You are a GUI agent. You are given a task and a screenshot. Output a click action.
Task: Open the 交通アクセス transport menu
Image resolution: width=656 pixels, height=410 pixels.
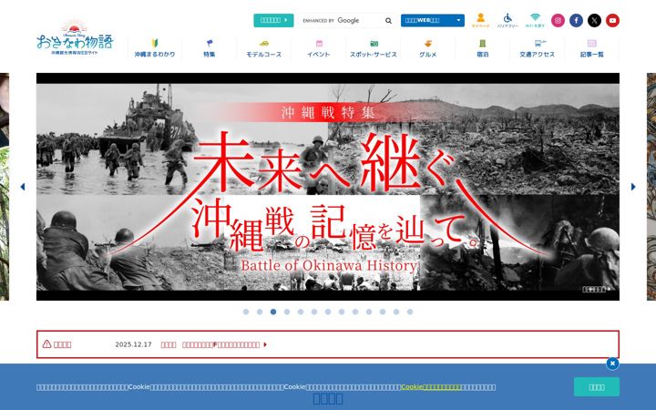[538, 48]
